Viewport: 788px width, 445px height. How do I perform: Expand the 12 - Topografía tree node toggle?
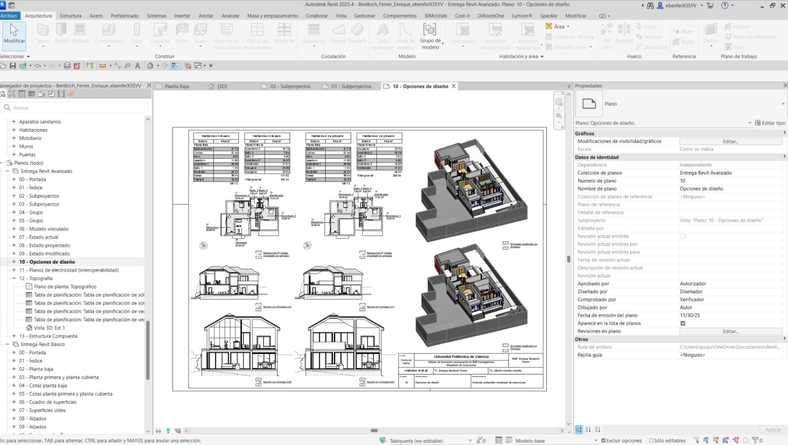pos(14,278)
